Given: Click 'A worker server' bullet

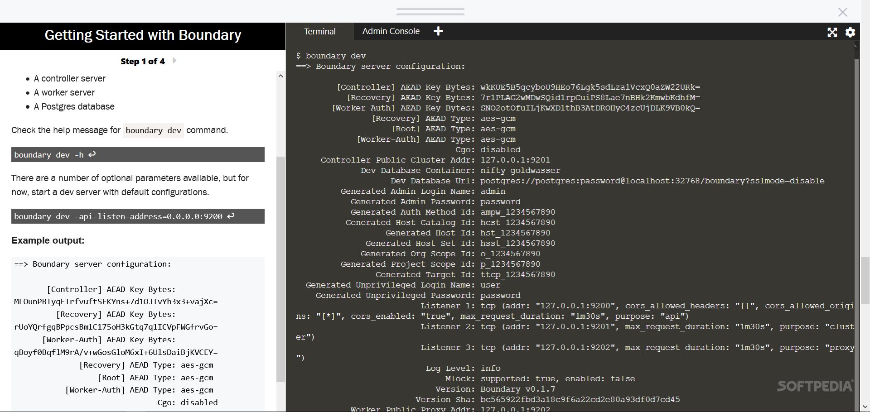Looking at the screenshot, I should [x=64, y=92].
